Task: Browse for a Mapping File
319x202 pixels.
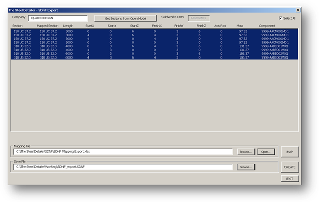Action: click(x=246, y=152)
